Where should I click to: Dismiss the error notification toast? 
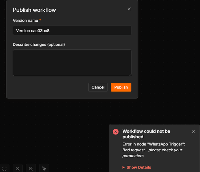click(193, 132)
